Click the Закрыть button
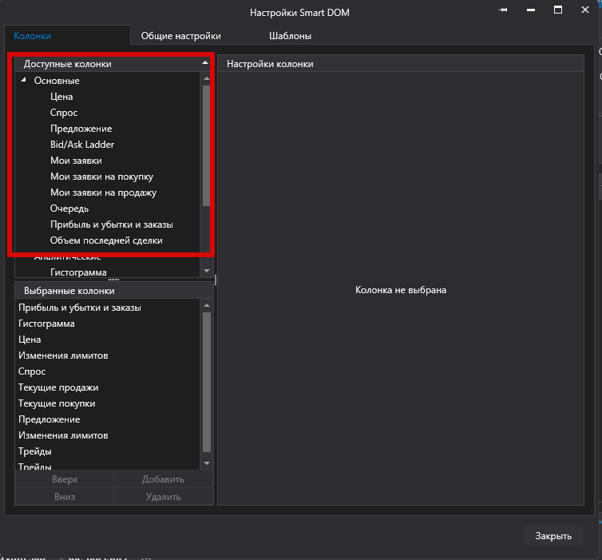This screenshot has width=602, height=560. (x=553, y=536)
